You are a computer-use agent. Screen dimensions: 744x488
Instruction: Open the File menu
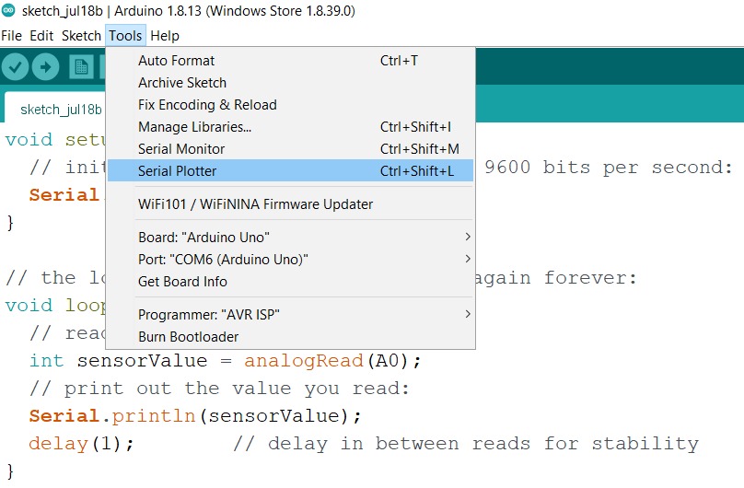pyautogui.click(x=11, y=36)
